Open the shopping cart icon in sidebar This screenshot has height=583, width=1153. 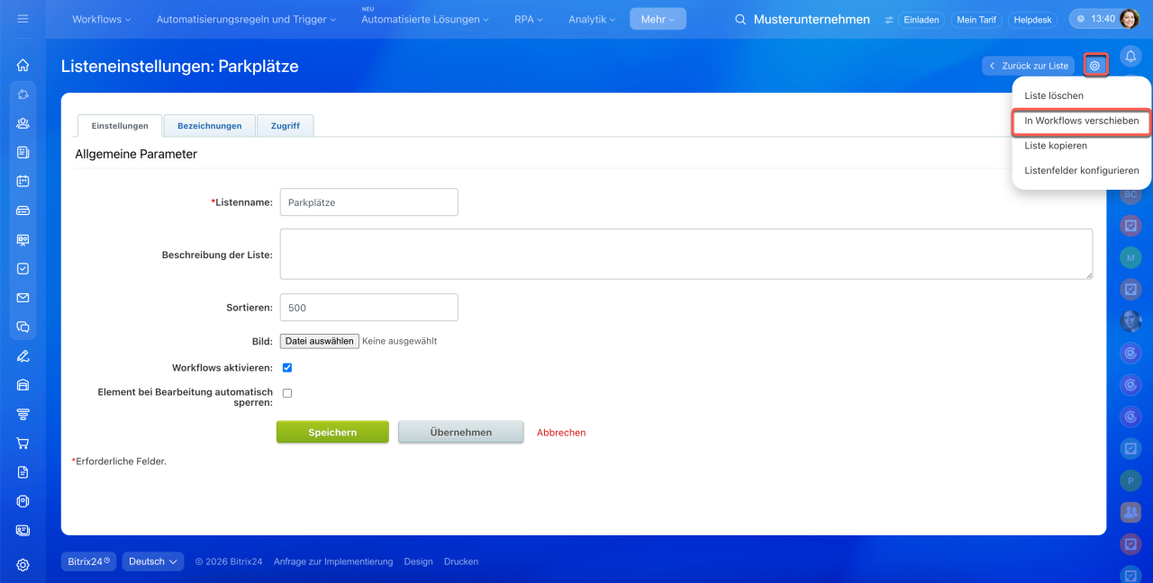click(x=23, y=443)
